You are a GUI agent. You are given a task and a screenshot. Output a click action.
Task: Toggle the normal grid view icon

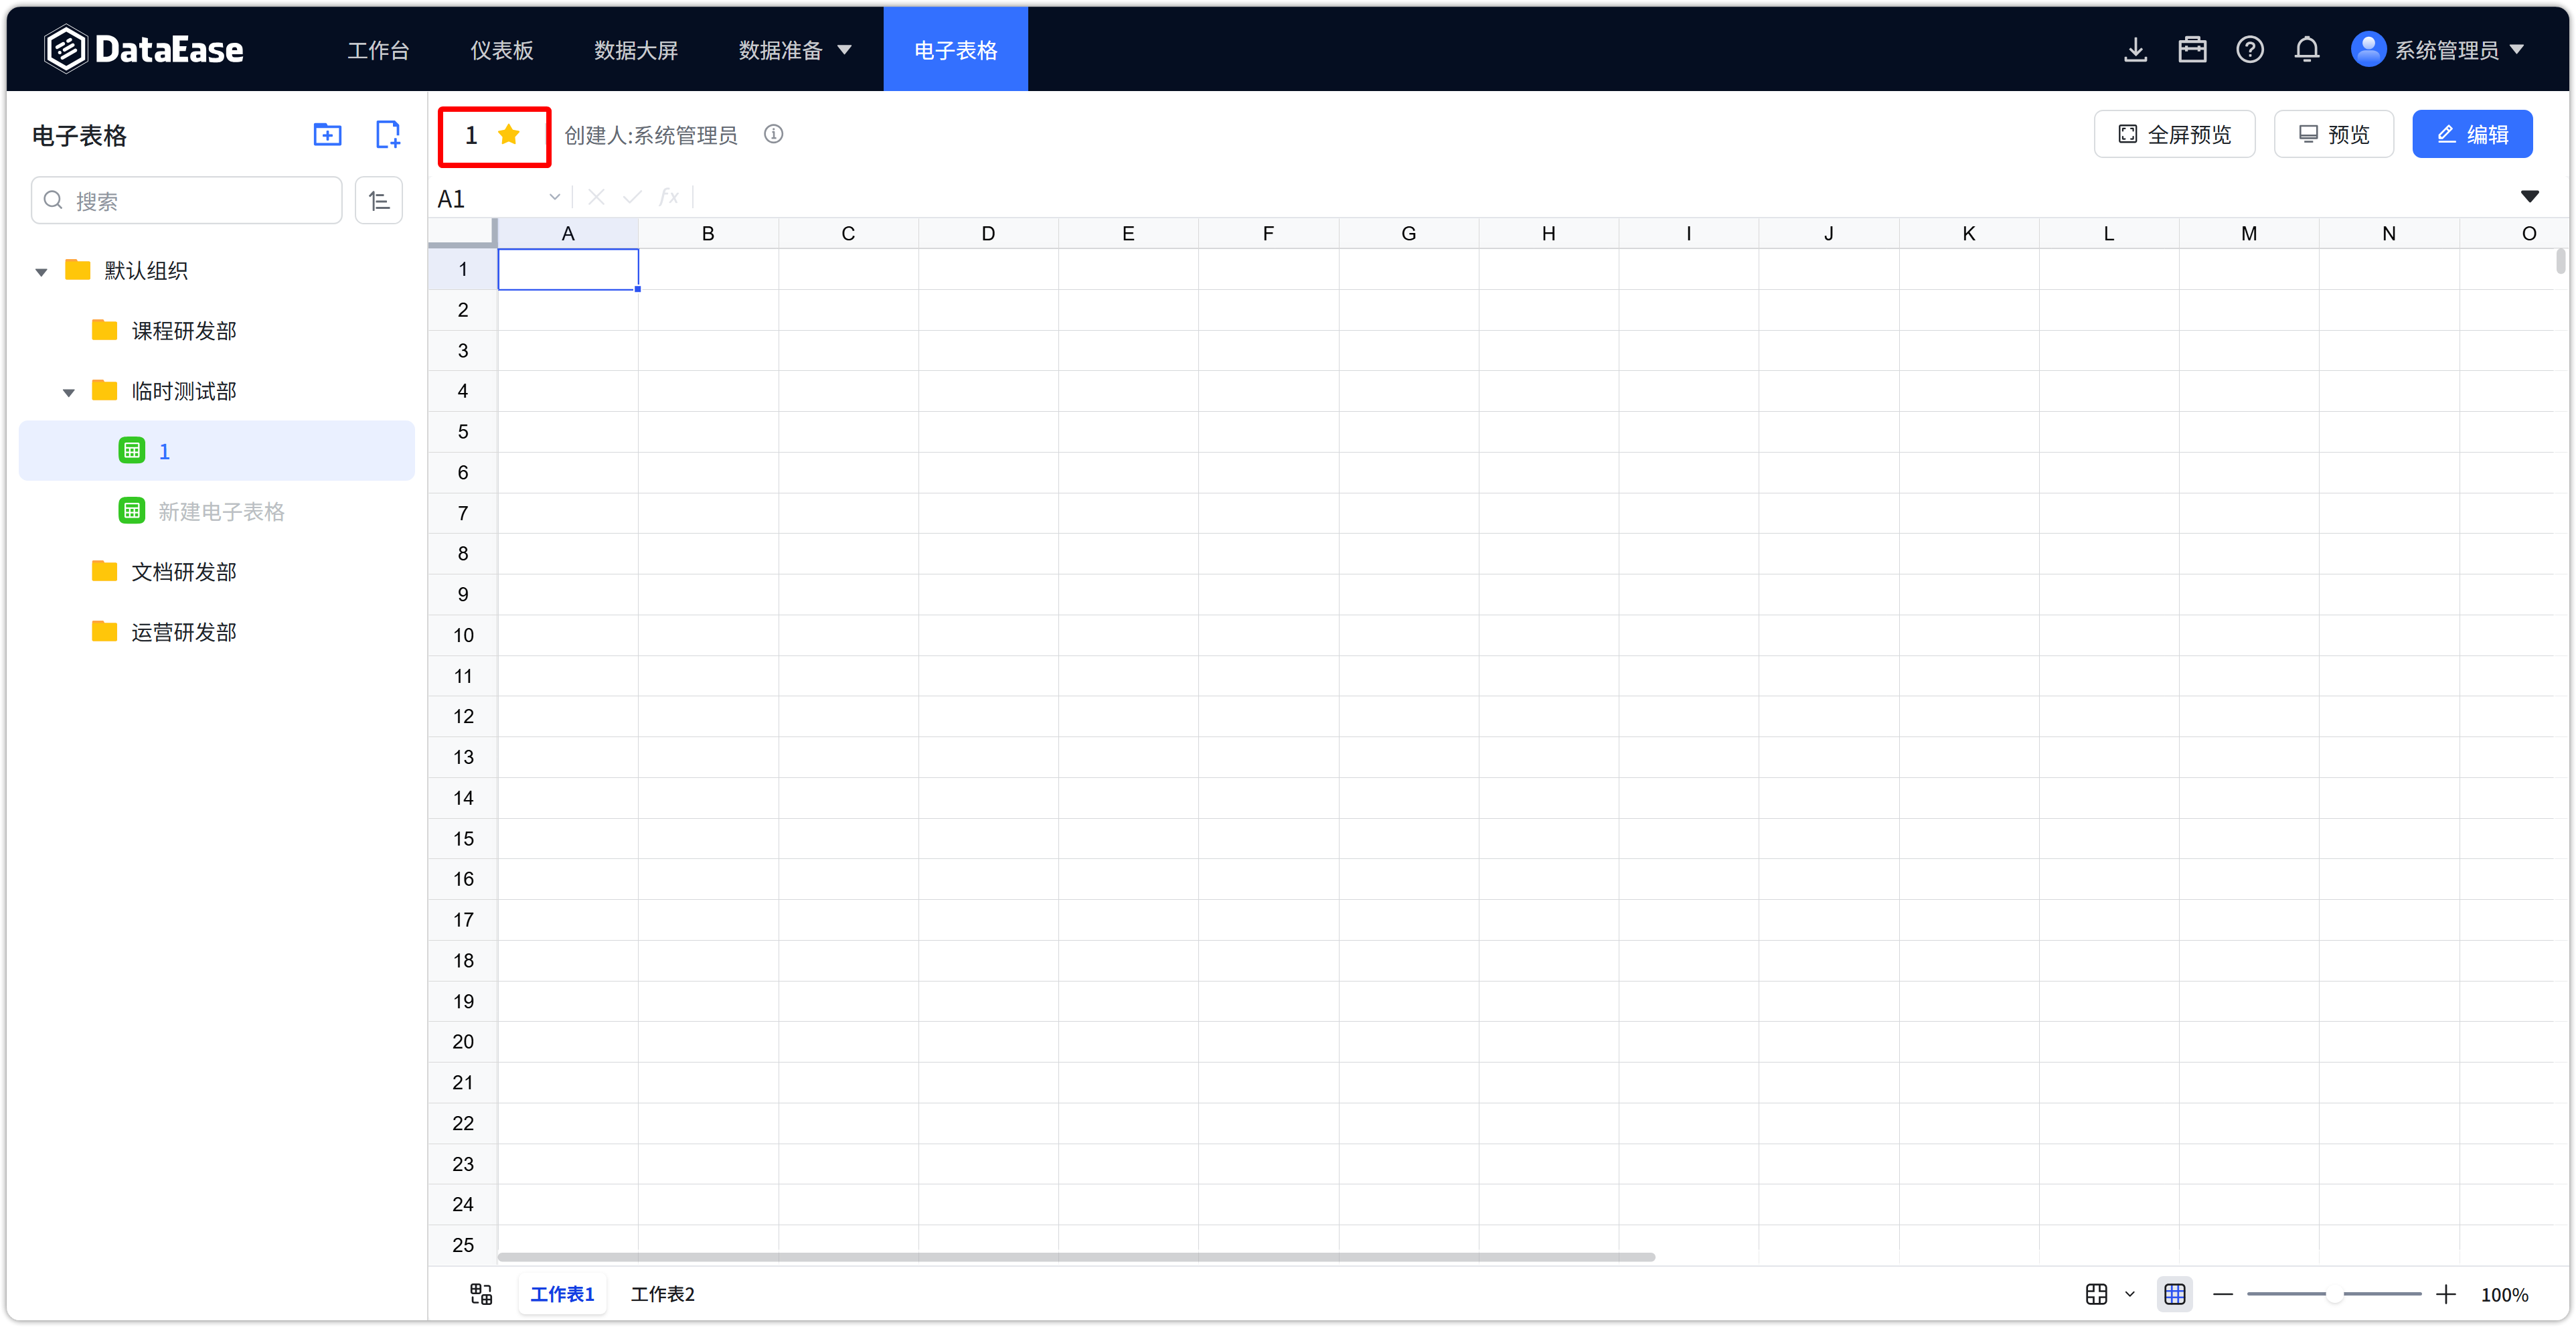(x=2174, y=1294)
